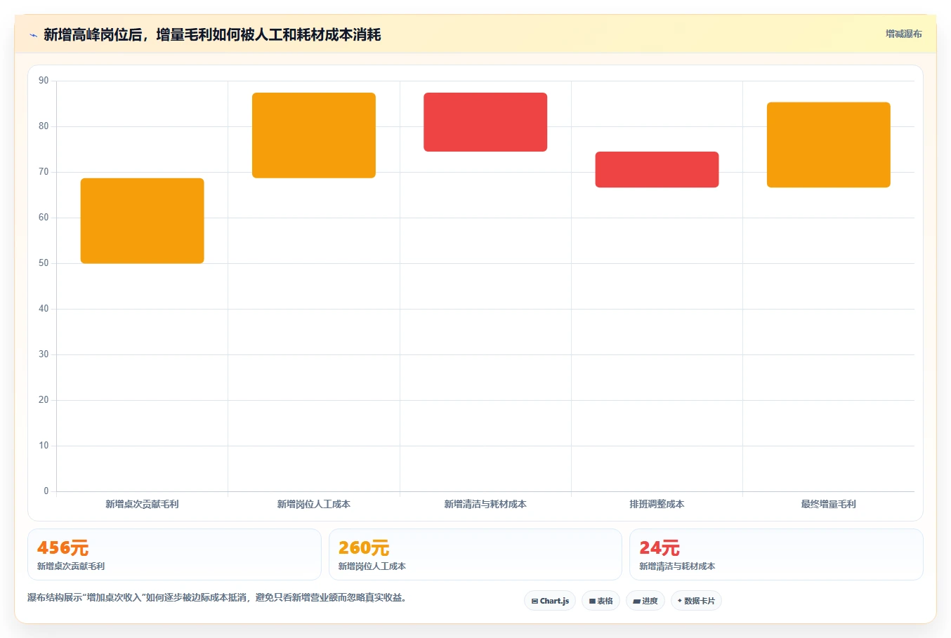Click 新增清洁与耗材成本 caption under 24元

[x=677, y=566]
